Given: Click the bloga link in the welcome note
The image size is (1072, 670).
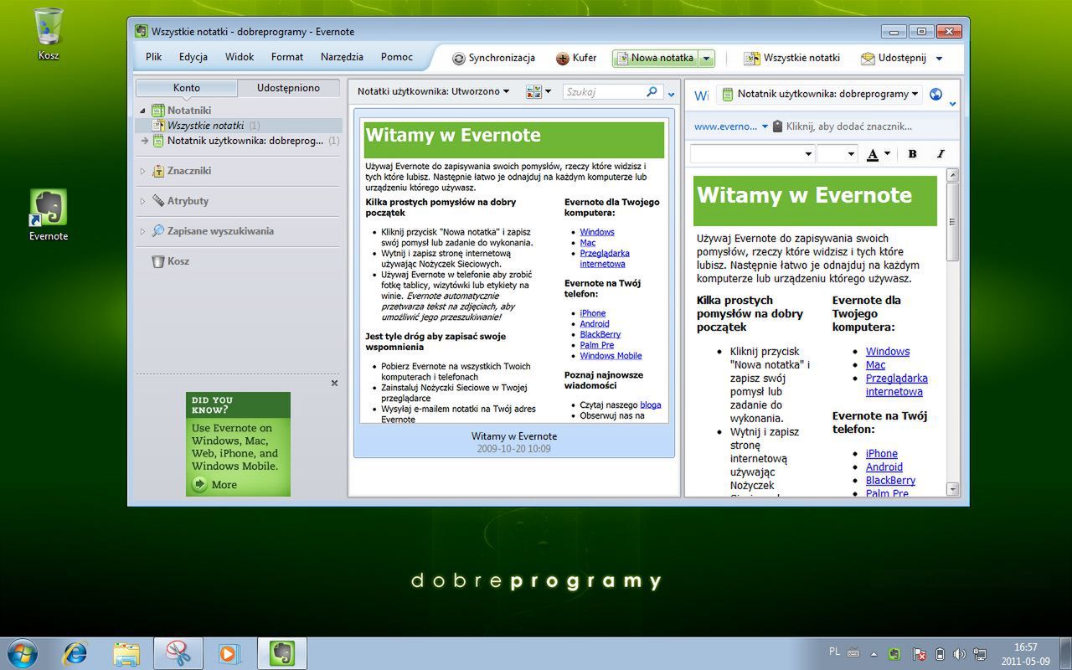Looking at the screenshot, I should tap(652, 404).
